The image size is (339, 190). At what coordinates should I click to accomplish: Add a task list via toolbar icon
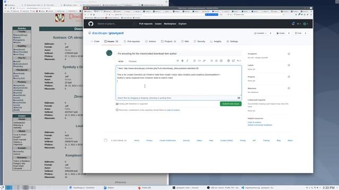tap(221, 61)
